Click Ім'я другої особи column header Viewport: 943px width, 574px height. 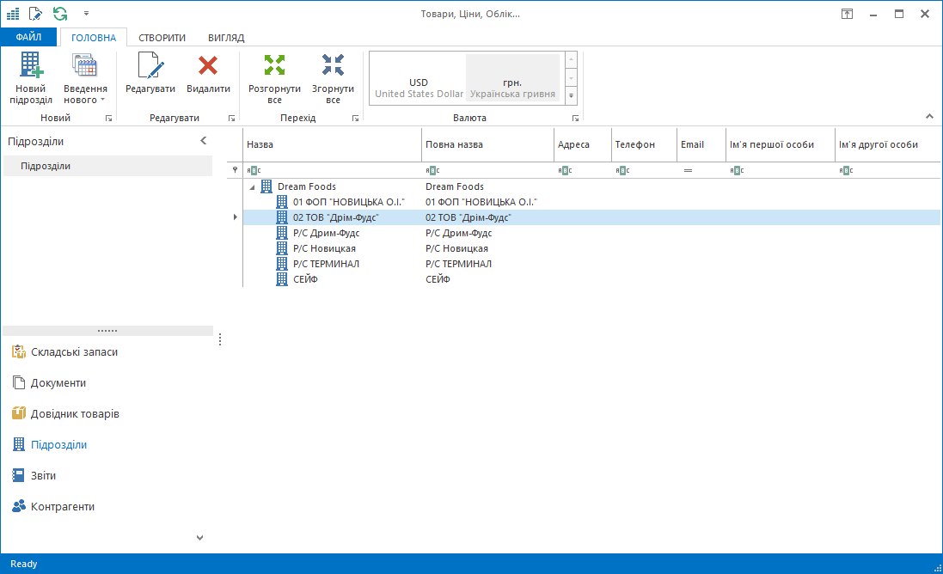pos(887,144)
